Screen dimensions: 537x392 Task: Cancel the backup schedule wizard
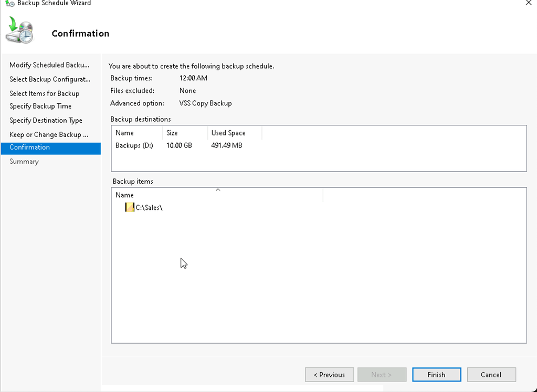click(x=491, y=375)
